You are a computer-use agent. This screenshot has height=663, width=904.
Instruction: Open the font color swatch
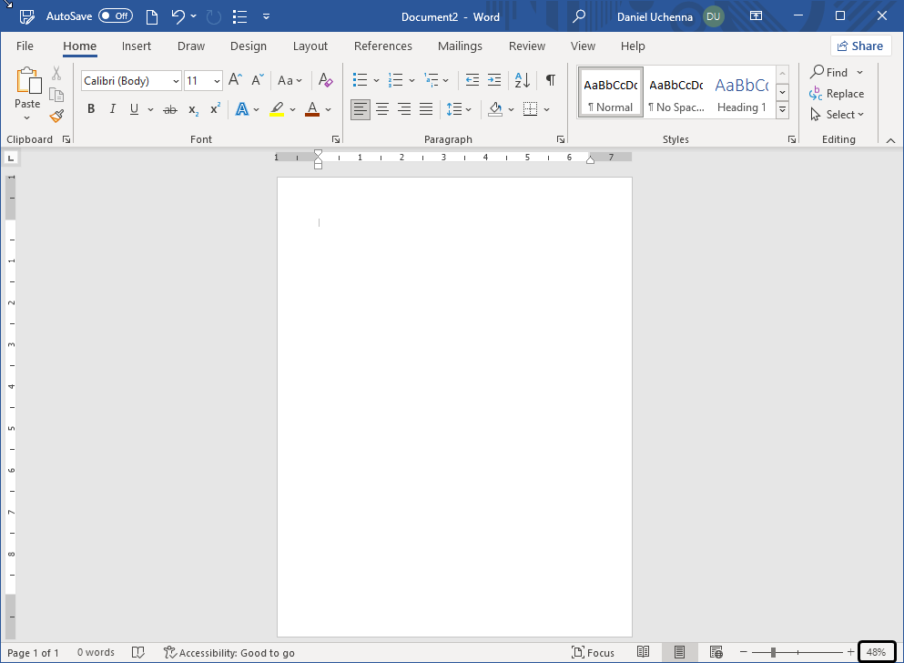tap(313, 109)
